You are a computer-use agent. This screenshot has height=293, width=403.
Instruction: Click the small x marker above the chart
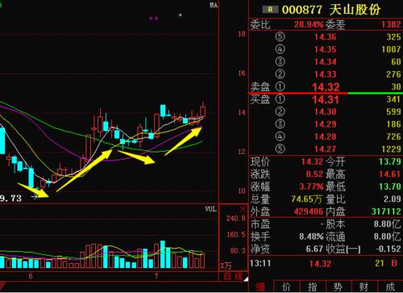[181, 15]
